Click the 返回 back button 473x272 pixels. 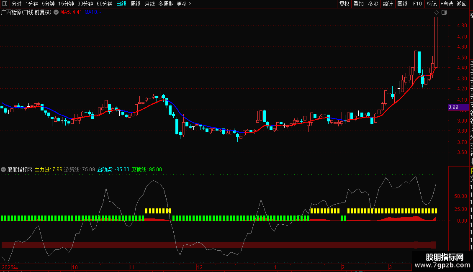pyautogui.click(x=462, y=4)
